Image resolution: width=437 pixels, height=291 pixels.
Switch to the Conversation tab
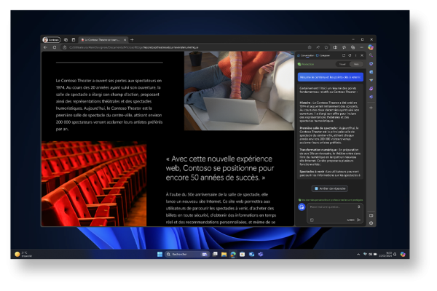307,55
